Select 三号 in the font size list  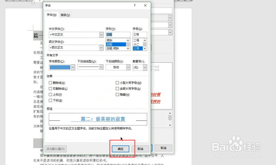pos(138,48)
